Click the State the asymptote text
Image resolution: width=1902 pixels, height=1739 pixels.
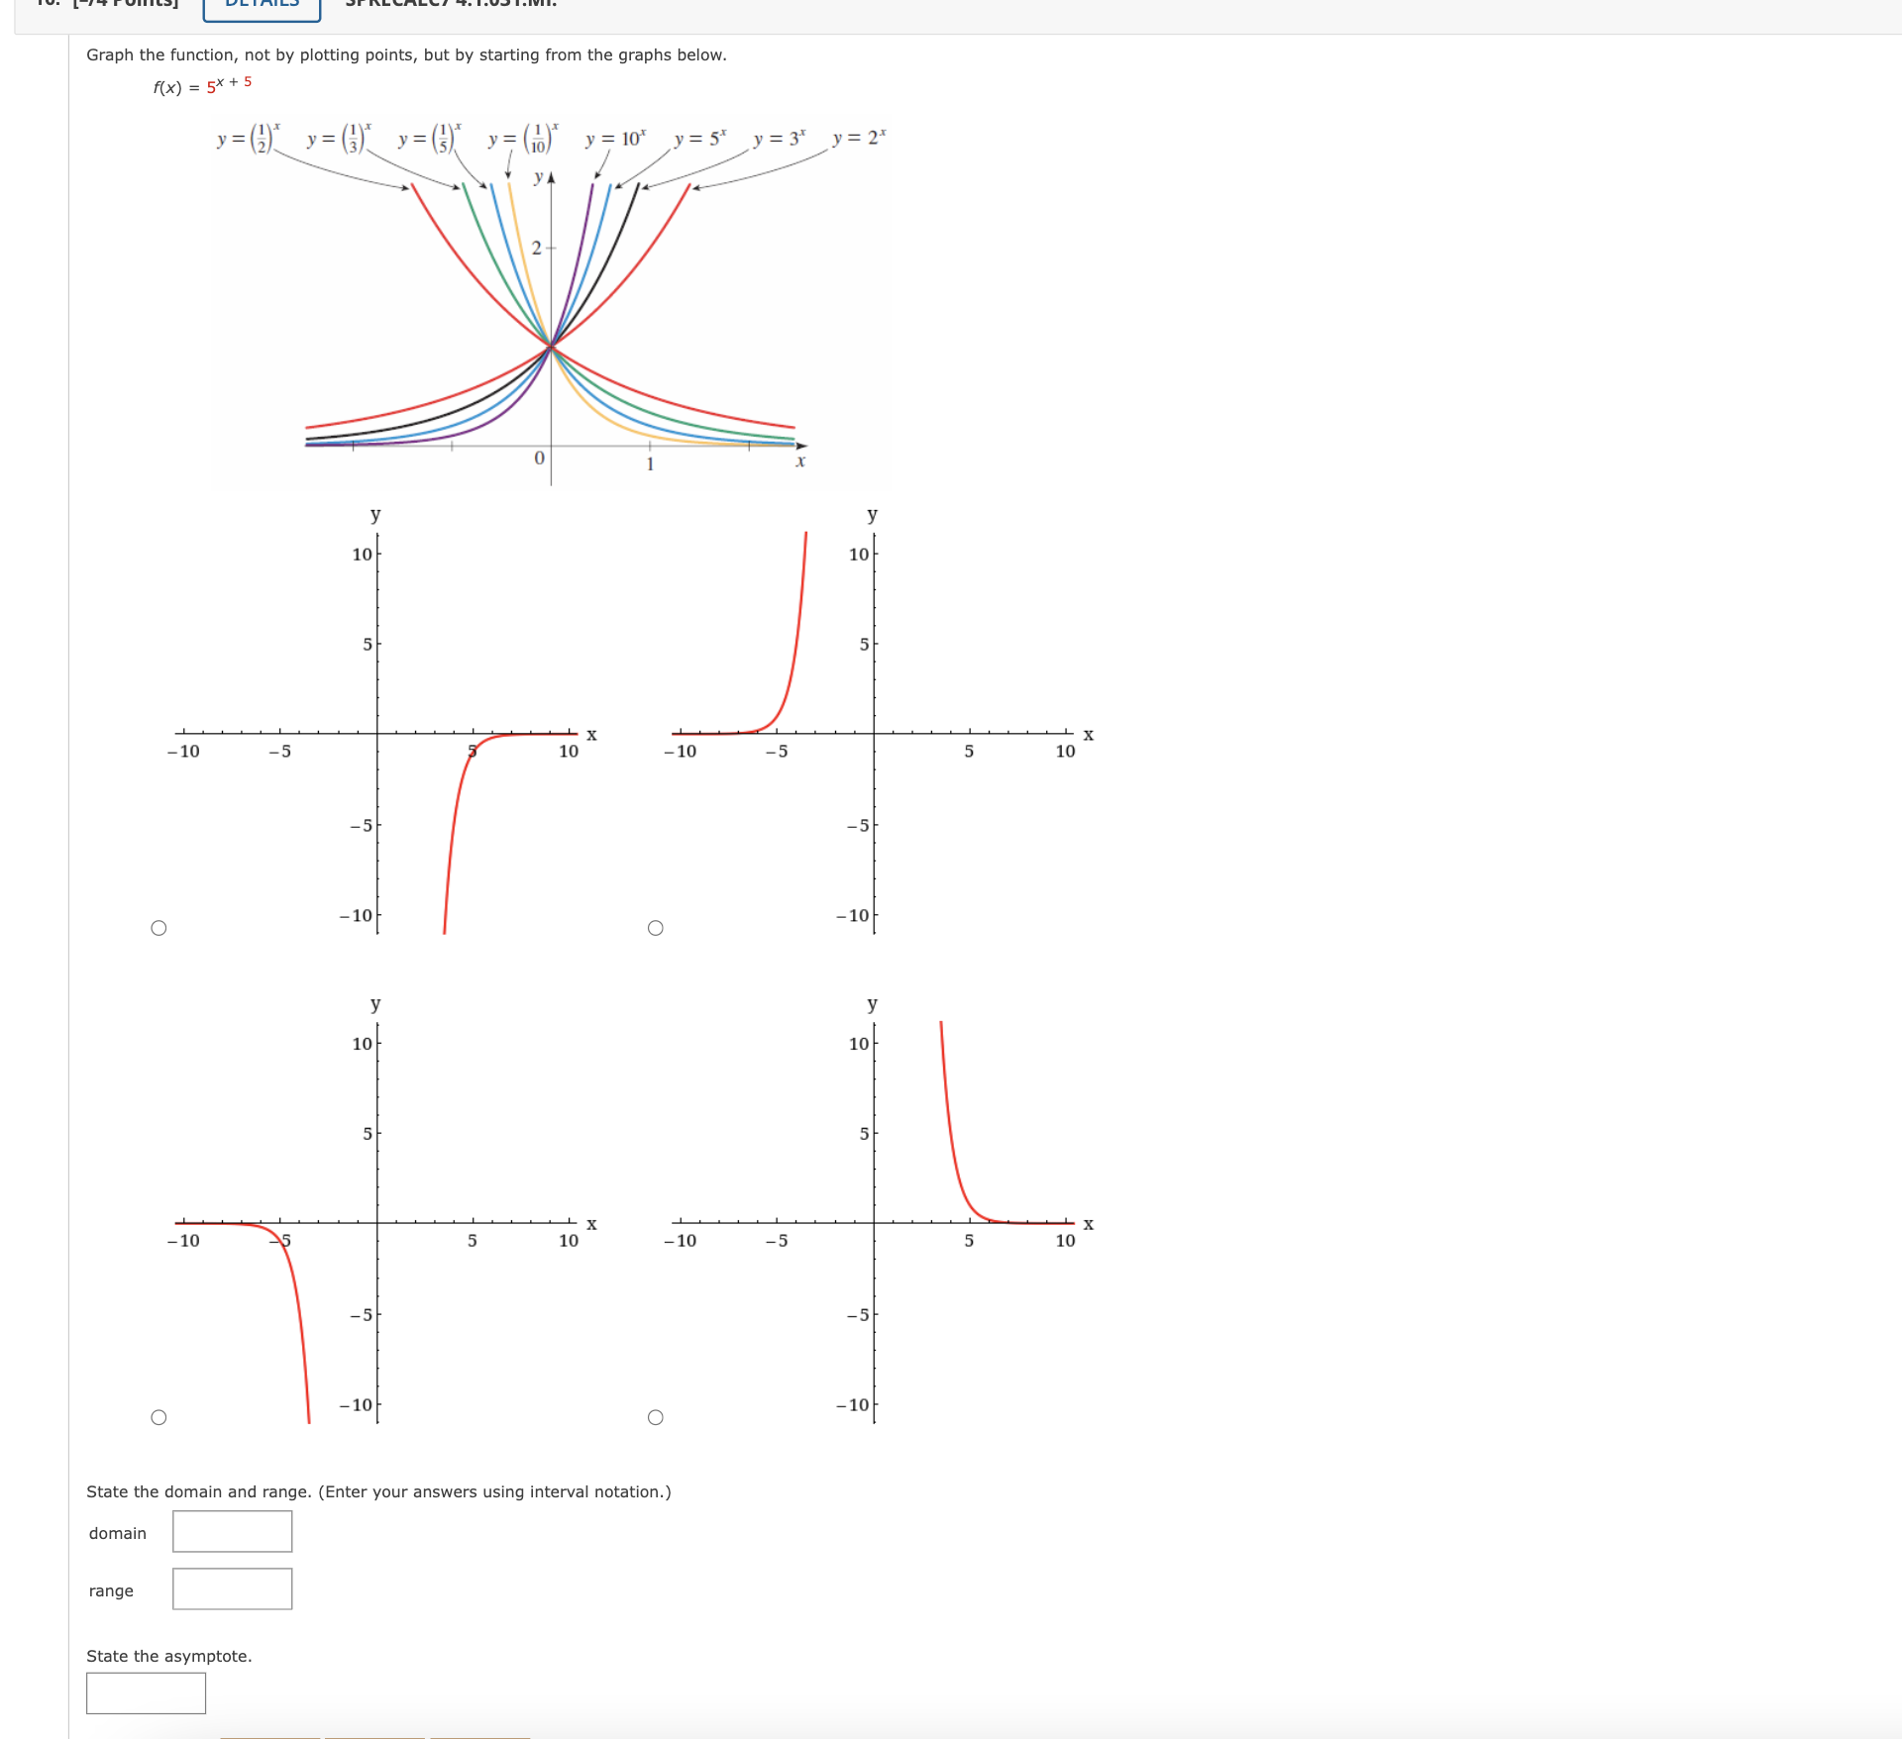[x=168, y=1655]
